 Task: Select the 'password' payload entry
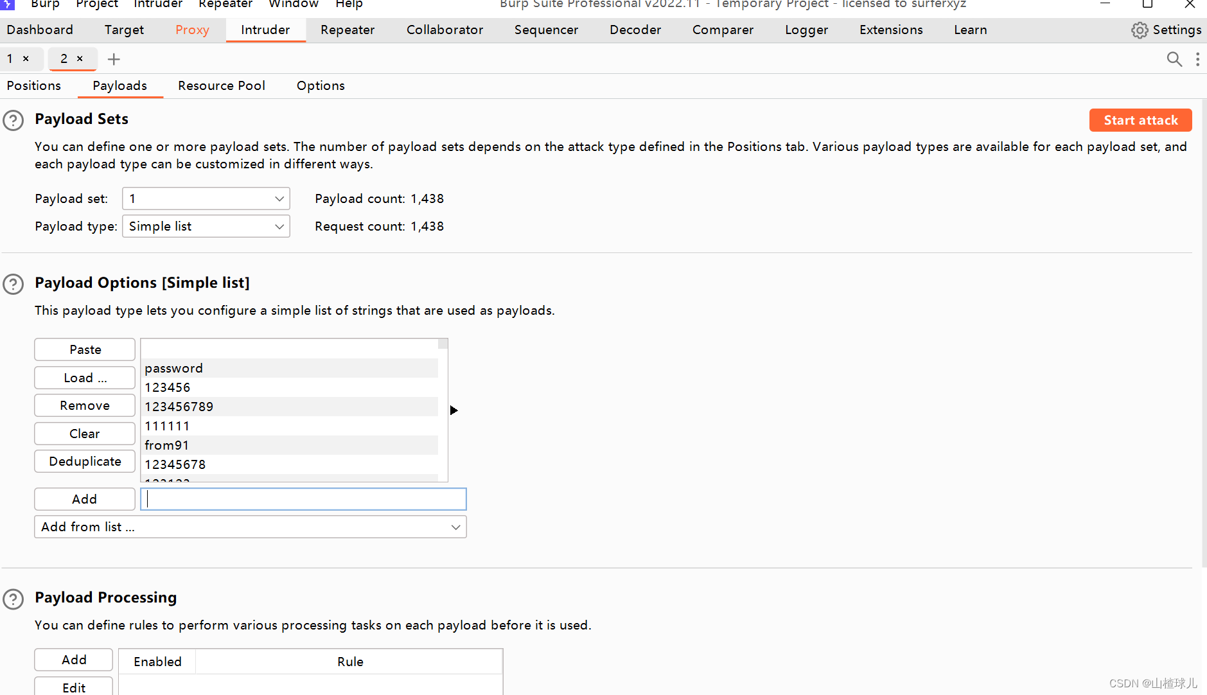290,368
